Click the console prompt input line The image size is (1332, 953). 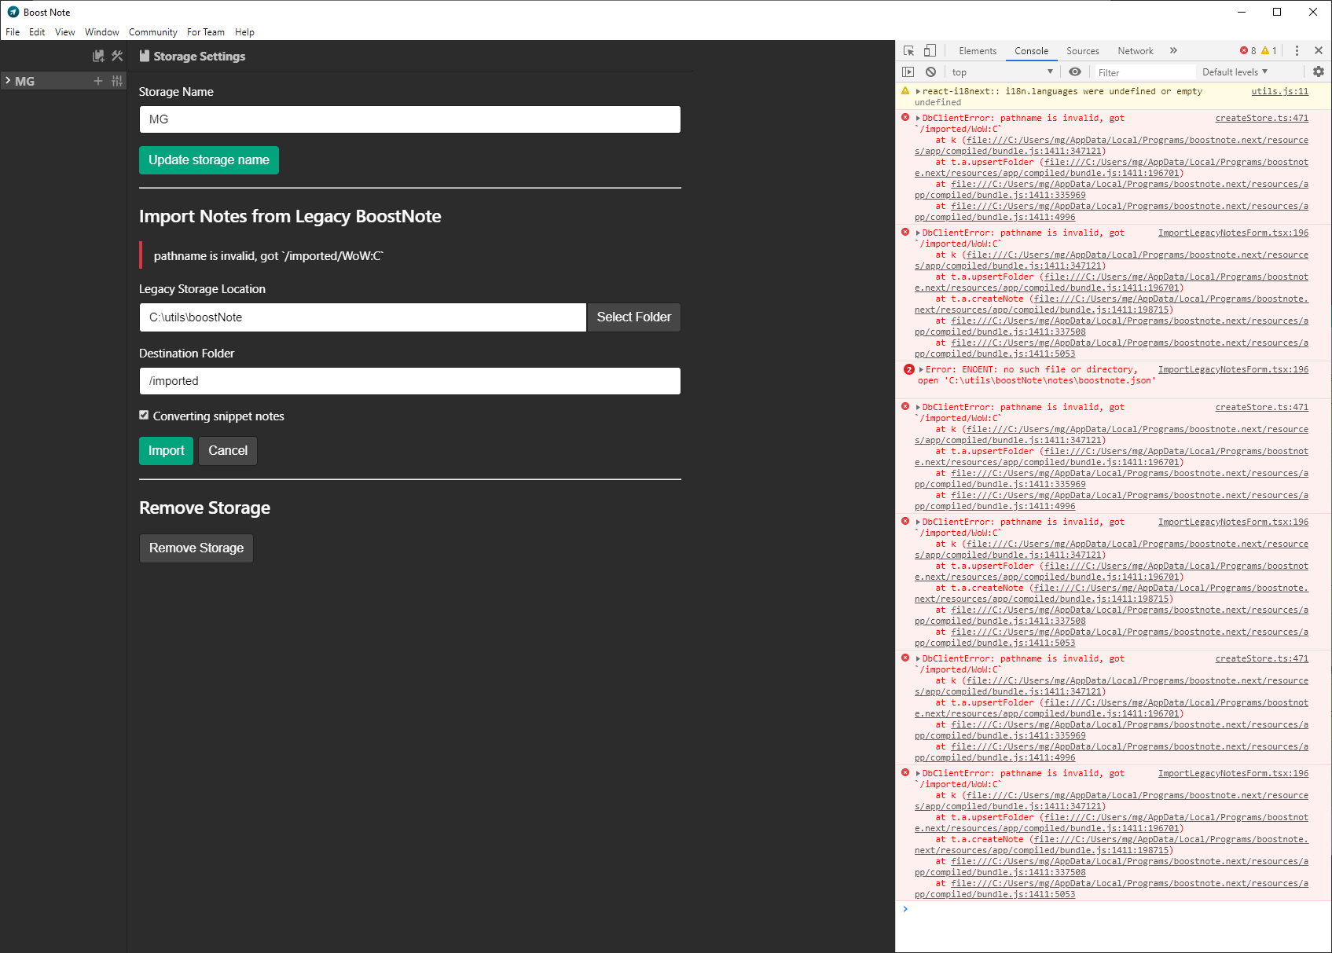pyautogui.click(x=1116, y=909)
